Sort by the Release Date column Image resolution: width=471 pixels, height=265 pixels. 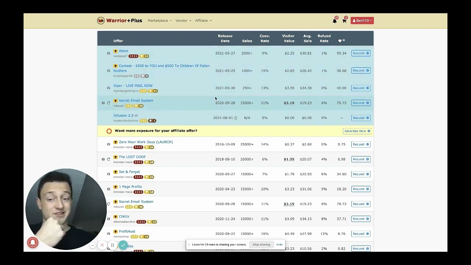click(x=225, y=38)
